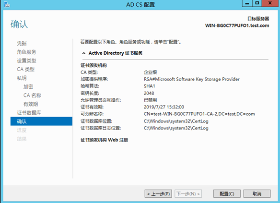Collapse the Active Directory 证书服务 section
280x203 pixels.
point(83,53)
